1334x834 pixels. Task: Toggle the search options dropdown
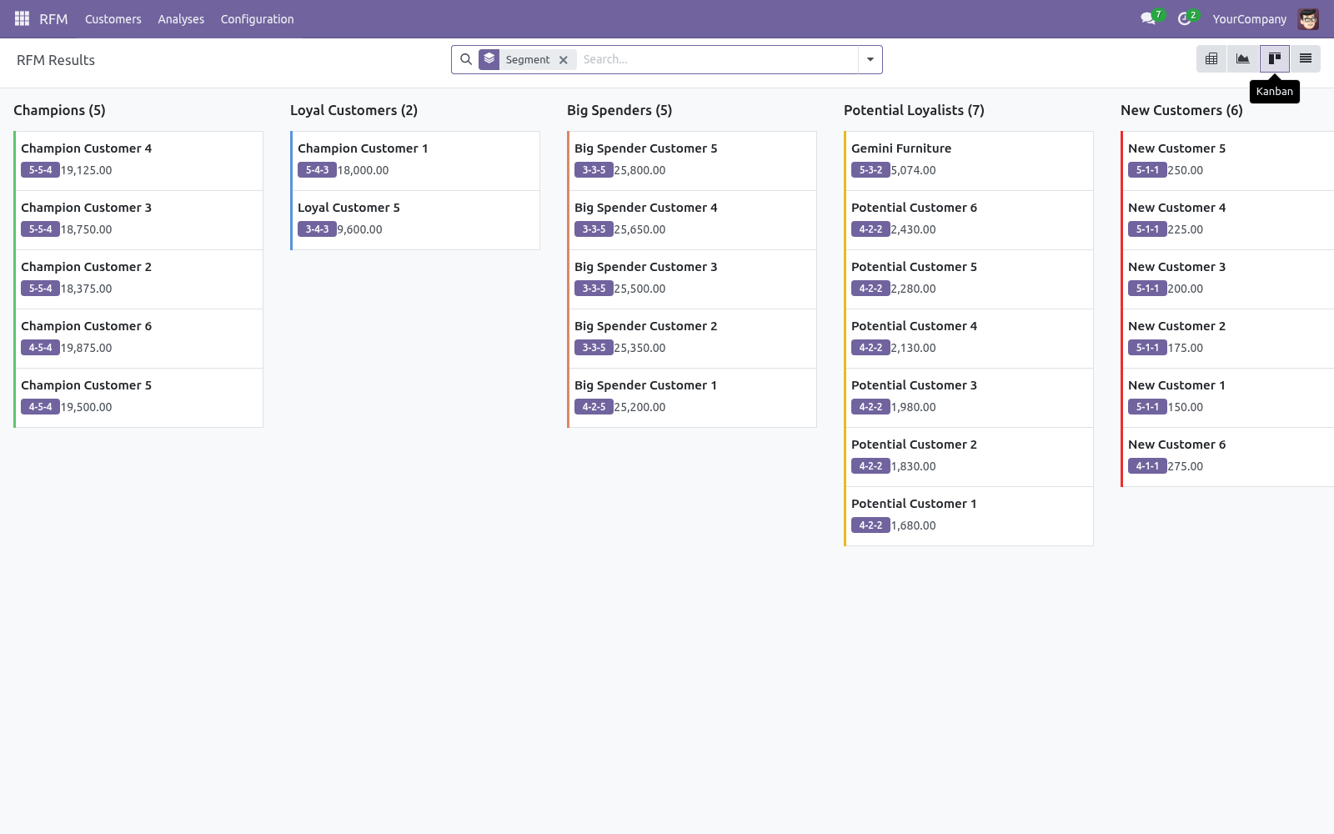point(870,59)
